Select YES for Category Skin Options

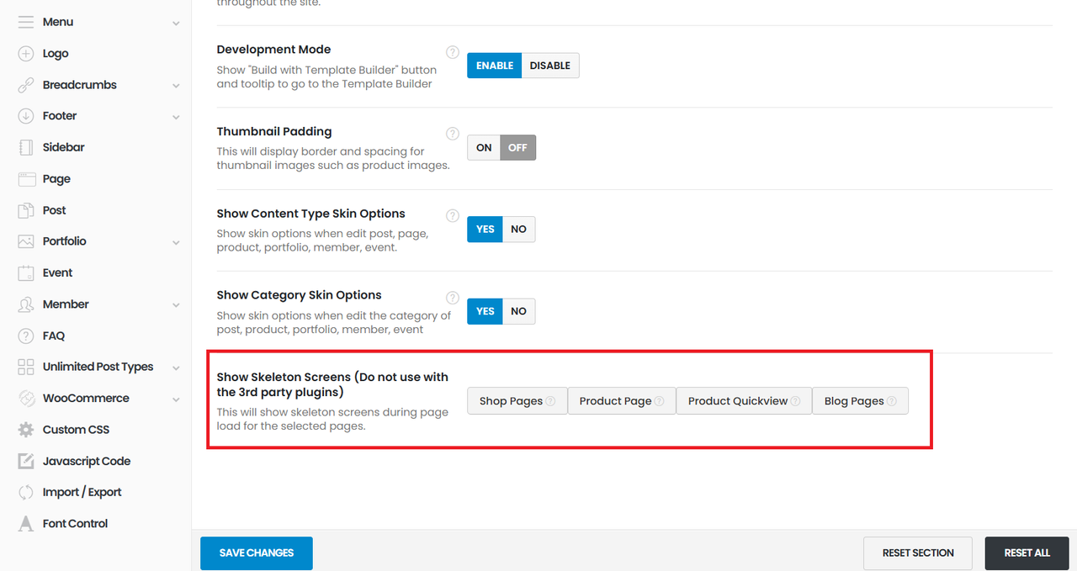pyautogui.click(x=485, y=311)
